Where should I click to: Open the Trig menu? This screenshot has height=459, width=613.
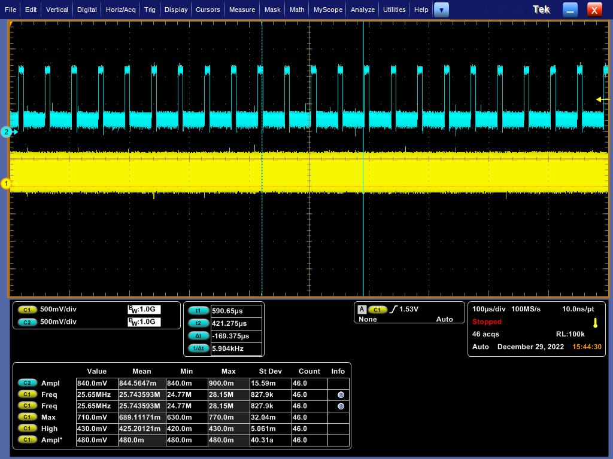pyautogui.click(x=150, y=10)
